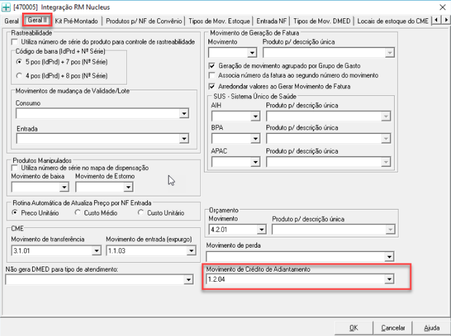Select Preço Unitário radio option
This screenshot has width=451, height=336.
(x=15, y=213)
